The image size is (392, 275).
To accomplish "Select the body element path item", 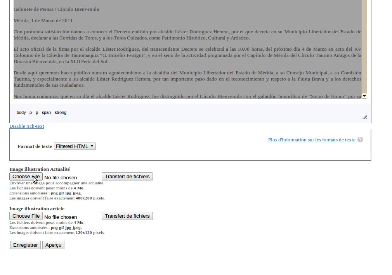I will point(21,113).
